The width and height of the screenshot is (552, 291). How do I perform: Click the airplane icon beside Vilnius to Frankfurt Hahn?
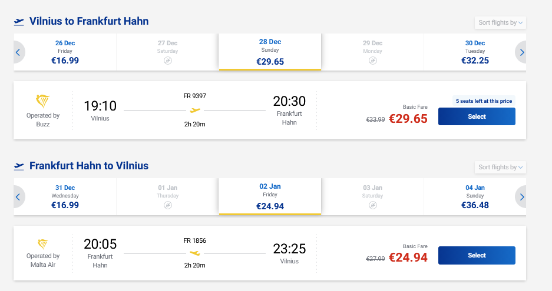[x=19, y=22]
